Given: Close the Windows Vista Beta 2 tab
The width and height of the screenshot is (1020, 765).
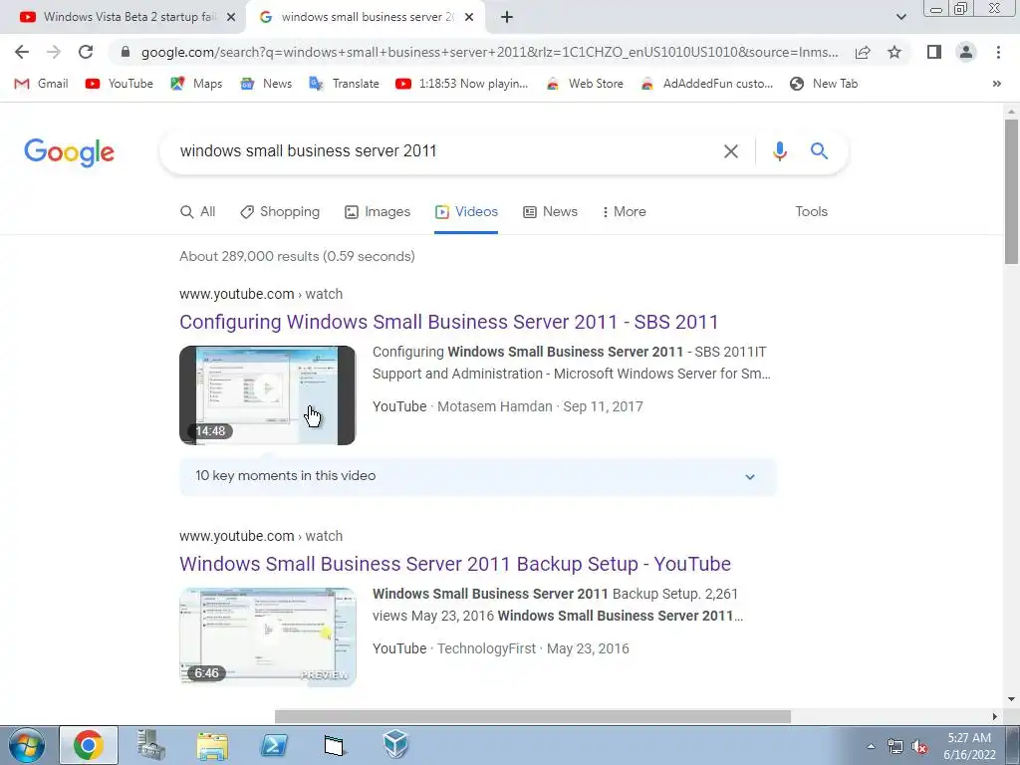Looking at the screenshot, I should click(230, 17).
